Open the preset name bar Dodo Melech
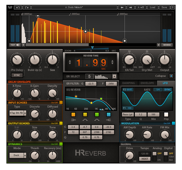The width and height of the screenshot is (182, 170). click(x=74, y=7)
